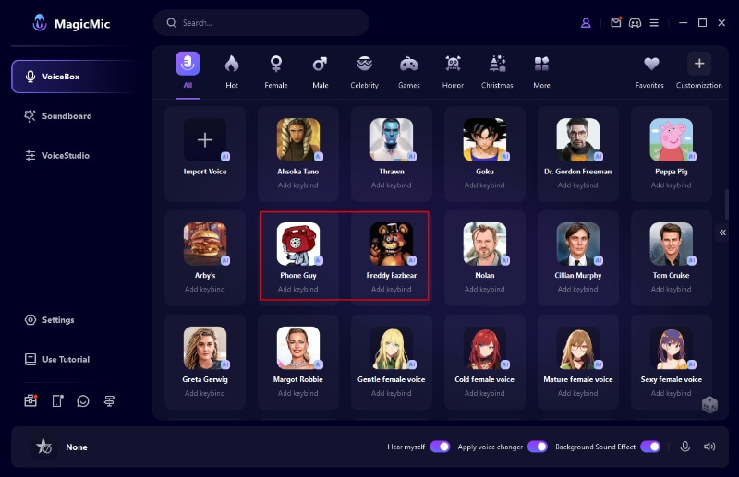Add keybind for Tom Cruise

click(x=672, y=289)
